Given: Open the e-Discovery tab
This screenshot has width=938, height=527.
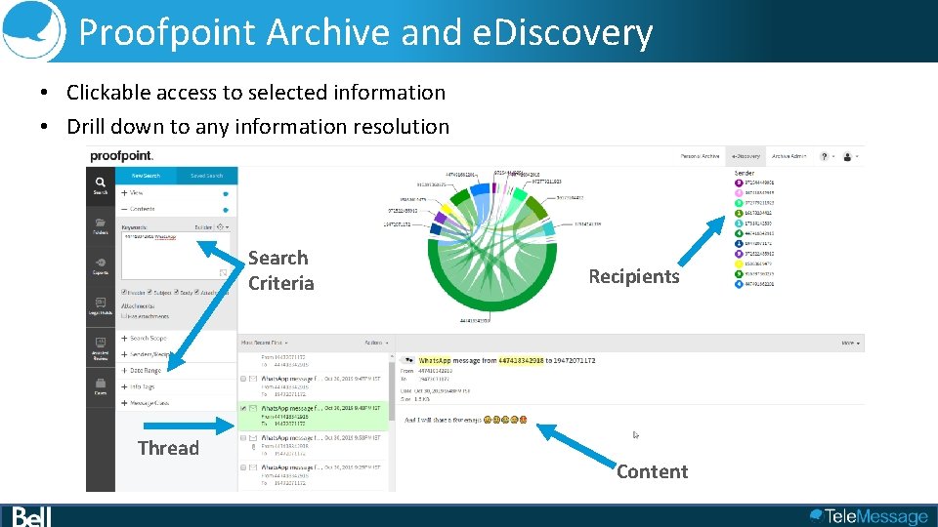Looking at the screenshot, I should pyautogui.click(x=746, y=156).
